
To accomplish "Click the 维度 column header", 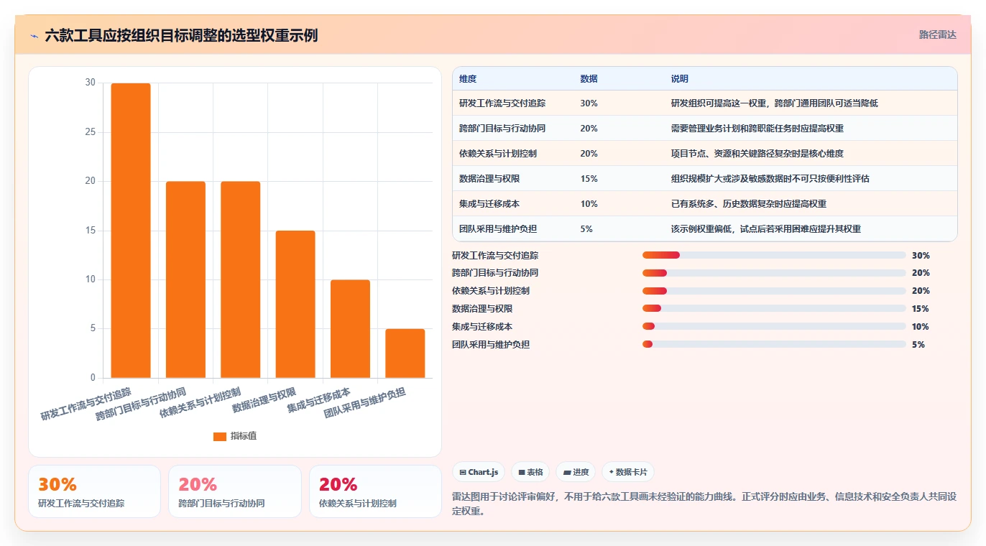I will coord(468,79).
